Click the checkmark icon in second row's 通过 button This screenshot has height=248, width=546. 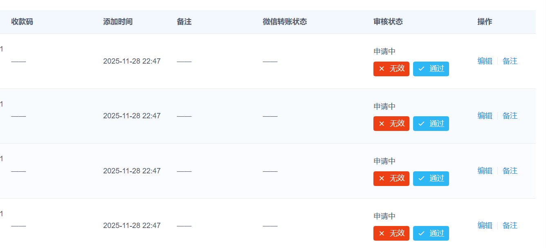coord(421,124)
